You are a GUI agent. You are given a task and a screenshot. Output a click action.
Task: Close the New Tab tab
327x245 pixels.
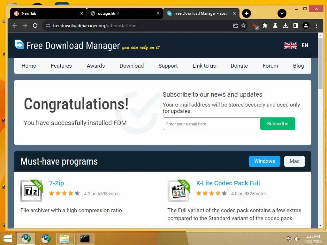pos(82,13)
